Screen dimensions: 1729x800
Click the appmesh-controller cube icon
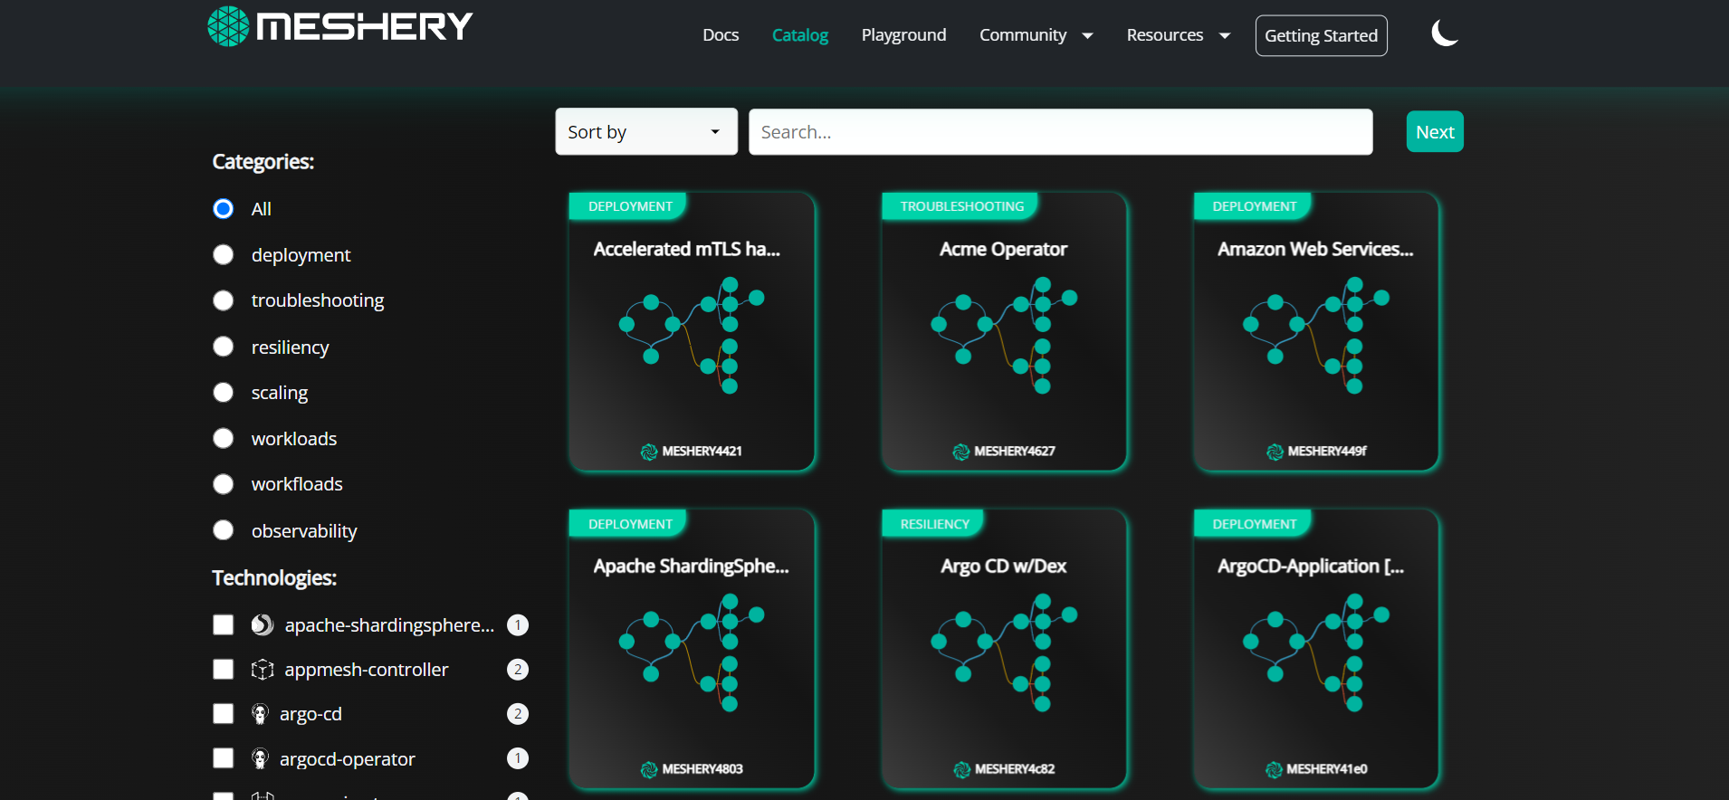tap(263, 670)
